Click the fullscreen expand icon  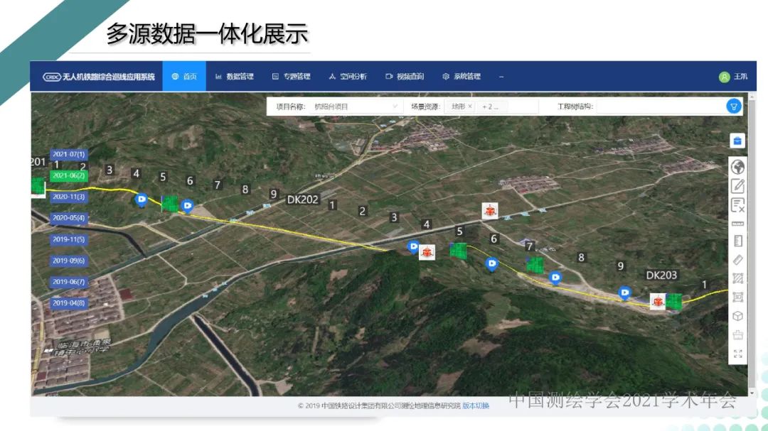737,354
